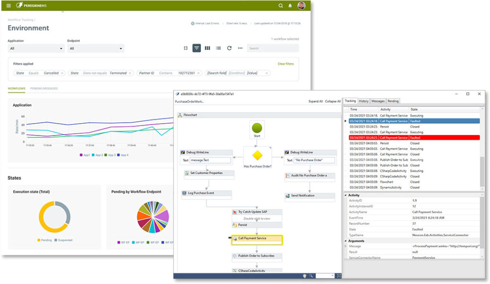Open the hamburger navigation menu

(x=9, y=6)
